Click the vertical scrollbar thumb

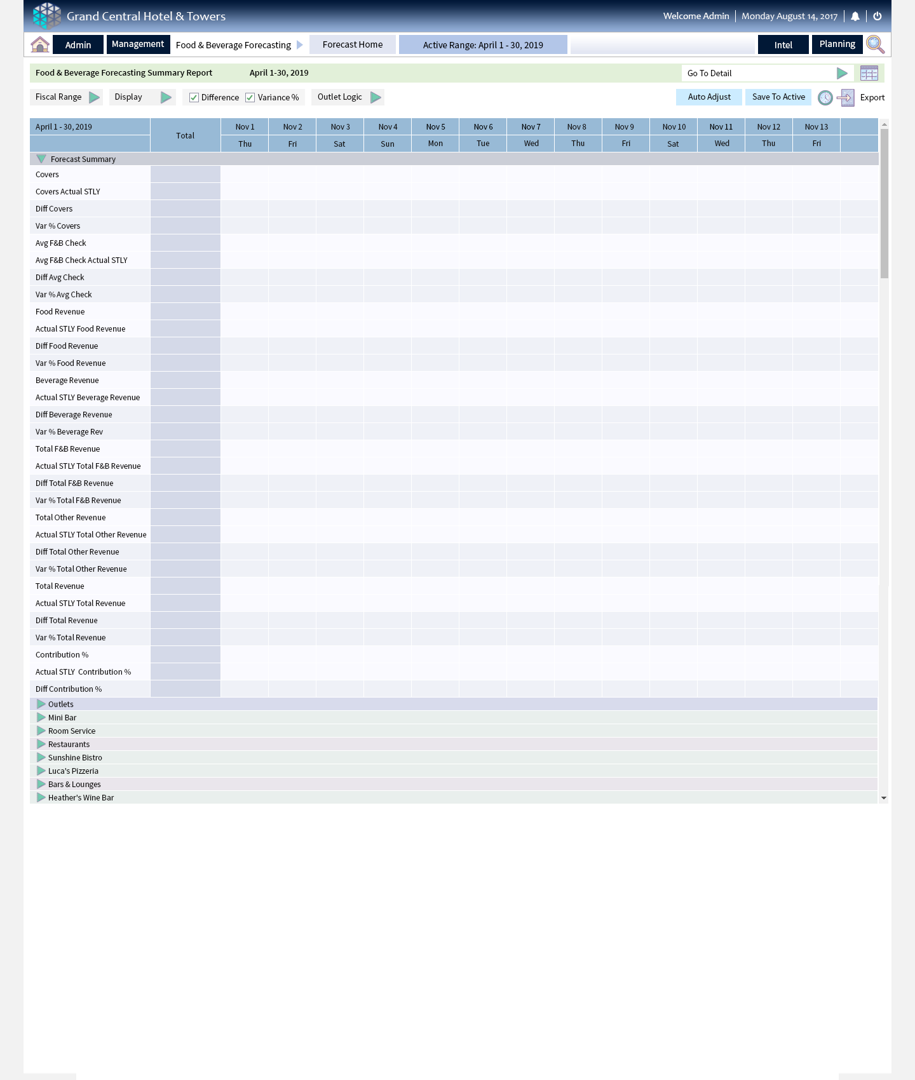click(x=884, y=203)
